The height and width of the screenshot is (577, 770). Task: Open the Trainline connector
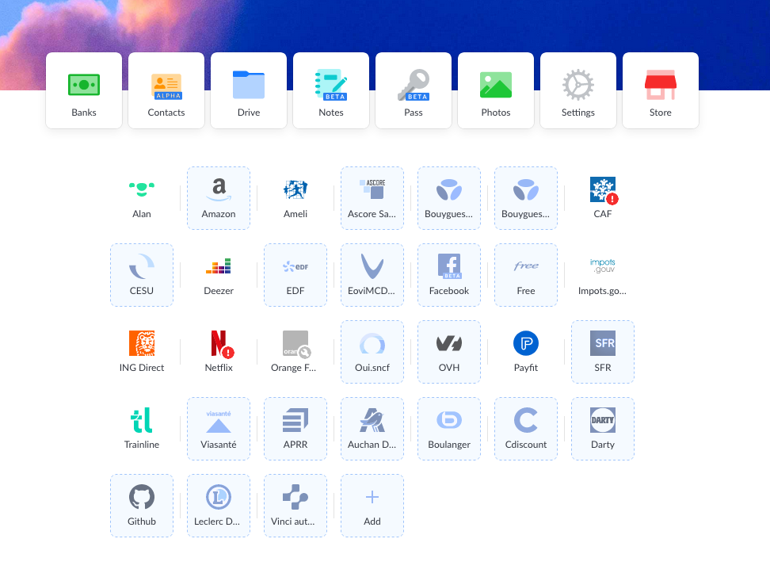[x=142, y=429]
